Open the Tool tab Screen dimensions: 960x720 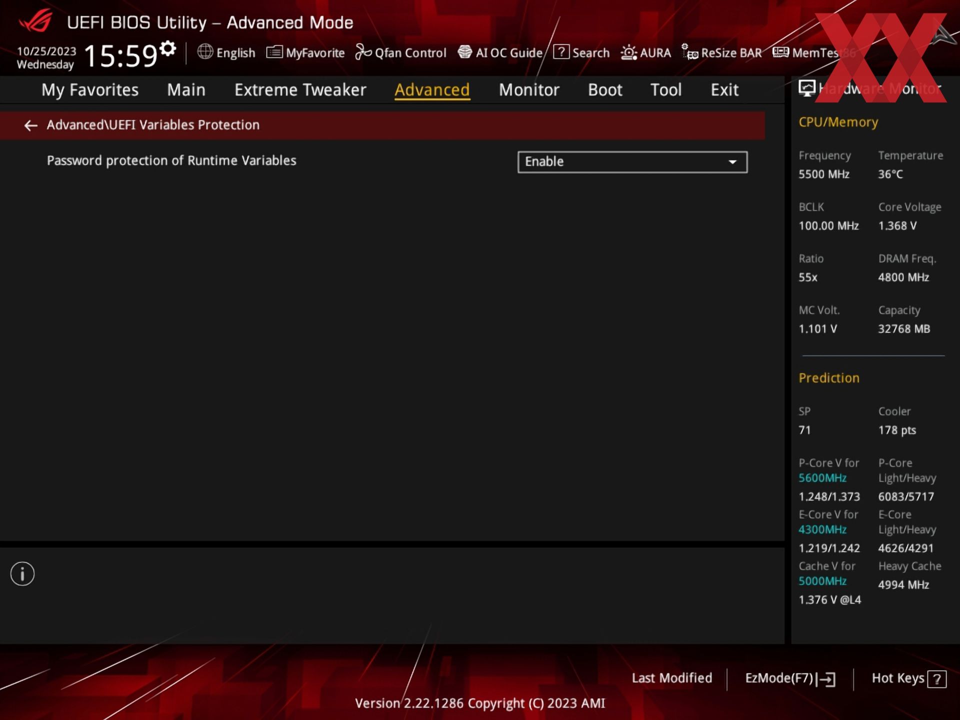[666, 89]
